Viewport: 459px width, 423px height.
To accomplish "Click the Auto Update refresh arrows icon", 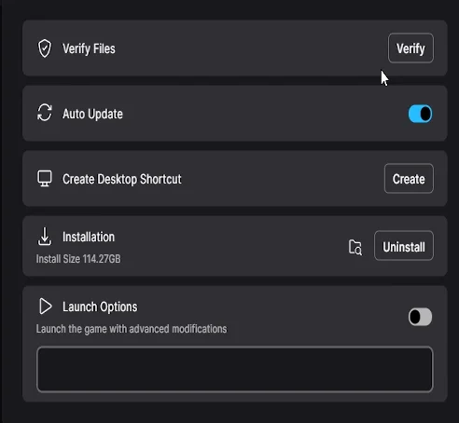I will coord(45,113).
